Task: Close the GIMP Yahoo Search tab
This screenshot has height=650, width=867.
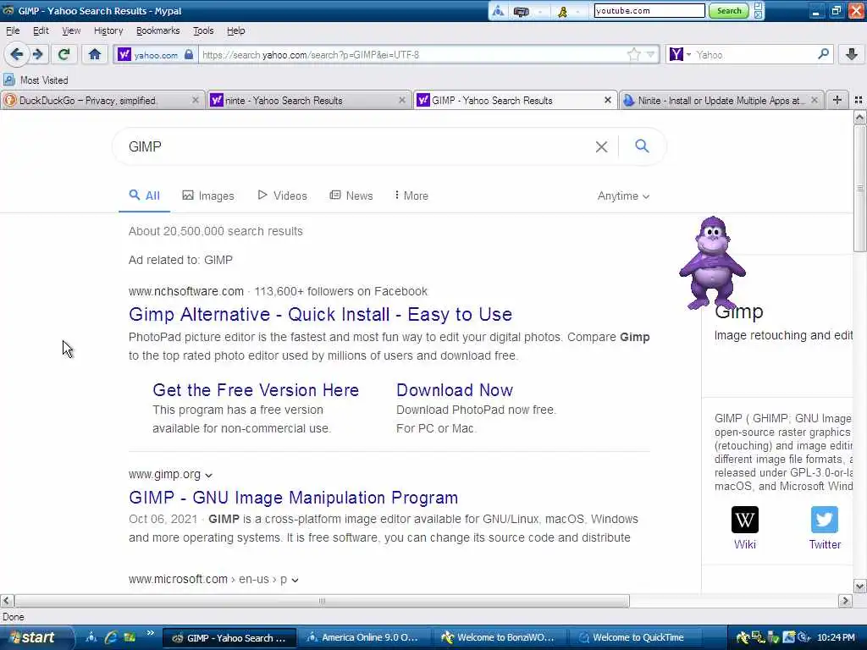Action: [608, 100]
